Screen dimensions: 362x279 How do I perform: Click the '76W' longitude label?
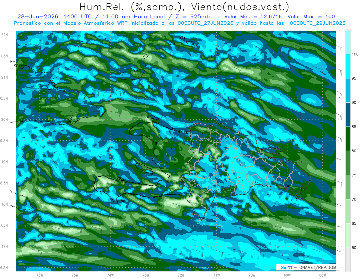[40, 275]
